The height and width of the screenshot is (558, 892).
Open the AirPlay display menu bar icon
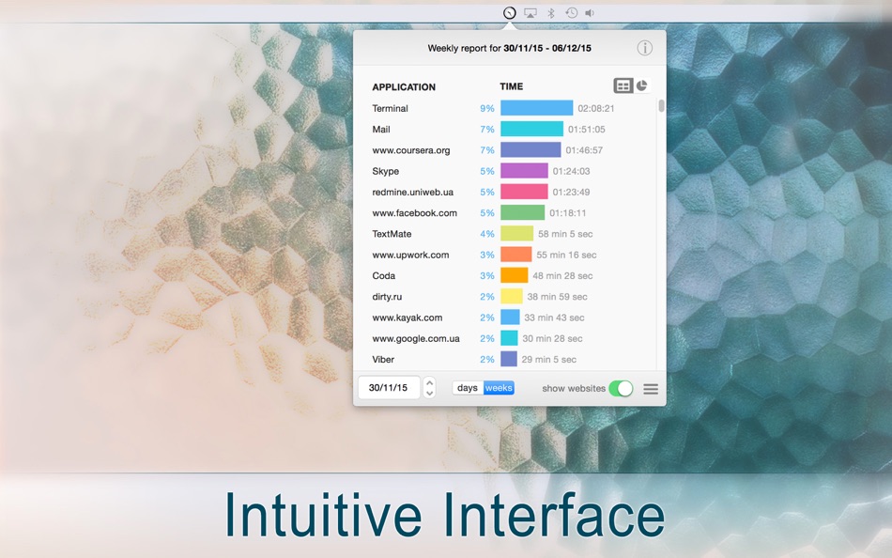(x=531, y=12)
